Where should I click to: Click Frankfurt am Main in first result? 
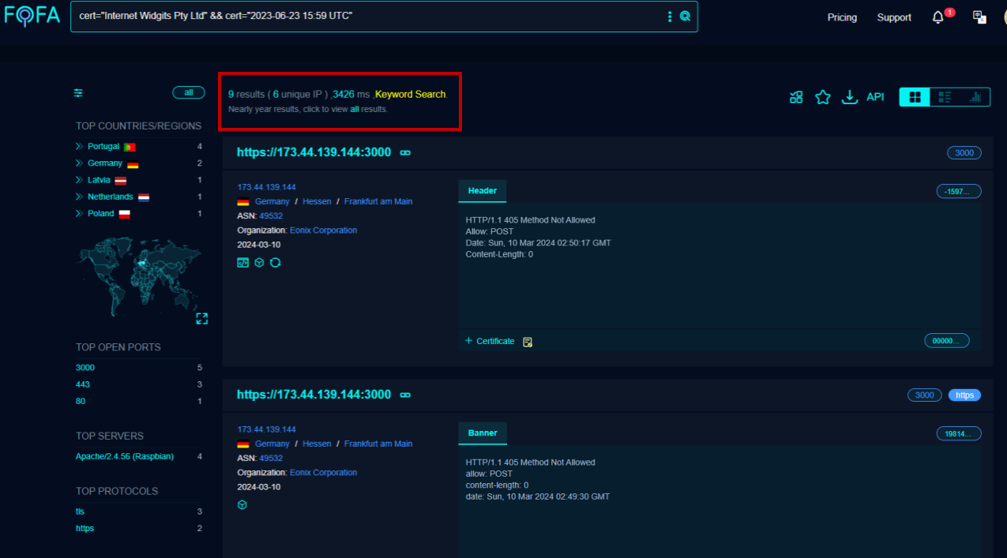click(378, 201)
